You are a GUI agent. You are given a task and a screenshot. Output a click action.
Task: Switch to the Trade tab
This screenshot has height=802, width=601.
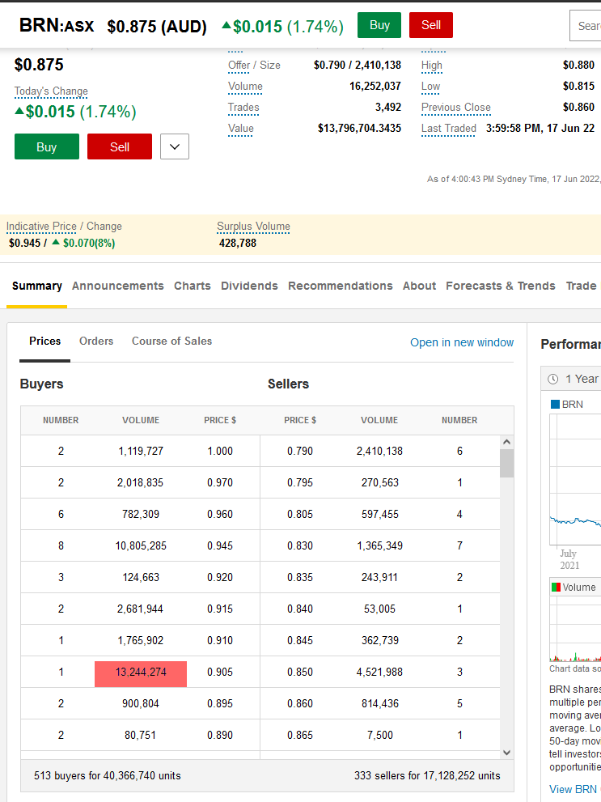[x=581, y=286]
